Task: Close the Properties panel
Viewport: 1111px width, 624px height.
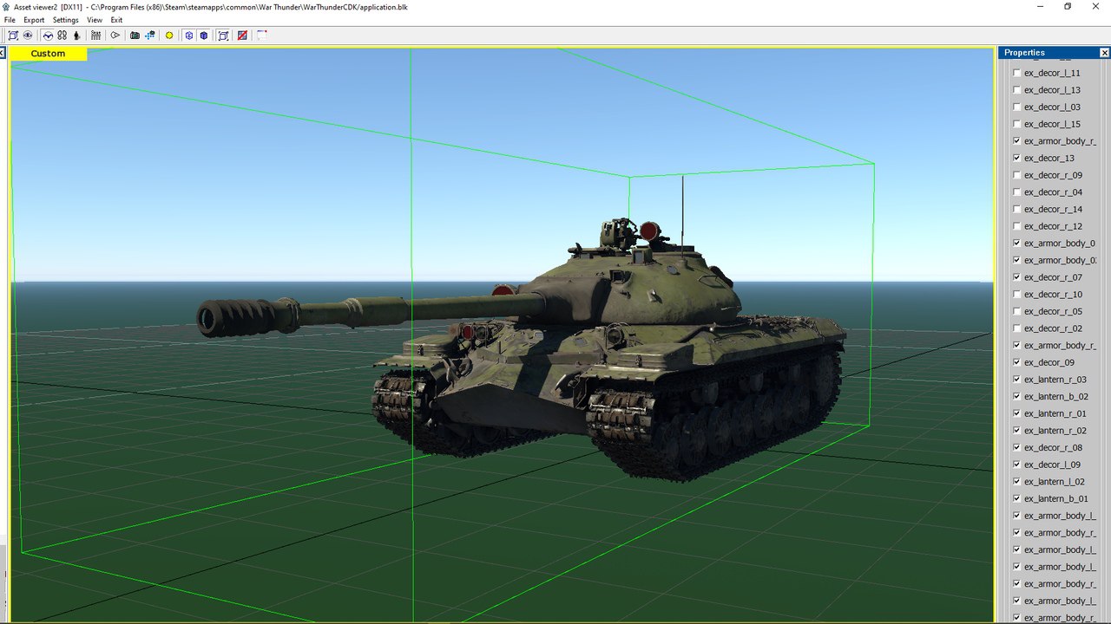Action: click(1104, 53)
